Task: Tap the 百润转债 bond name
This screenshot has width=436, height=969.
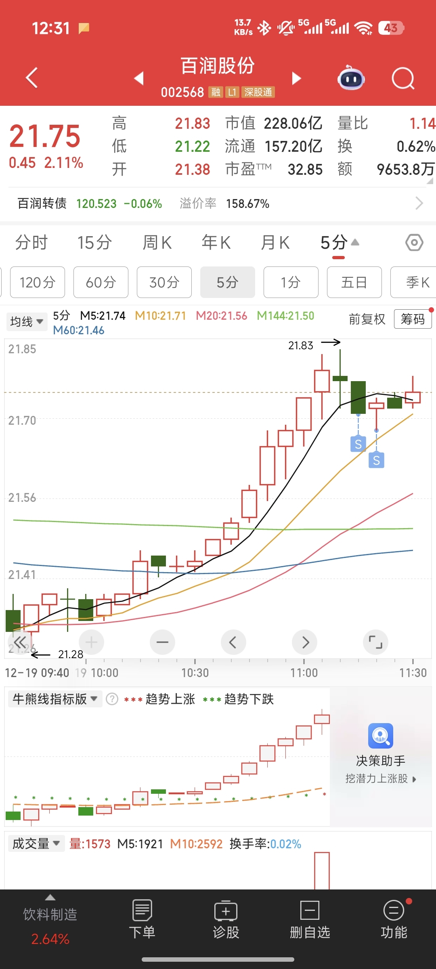Action: (42, 203)
